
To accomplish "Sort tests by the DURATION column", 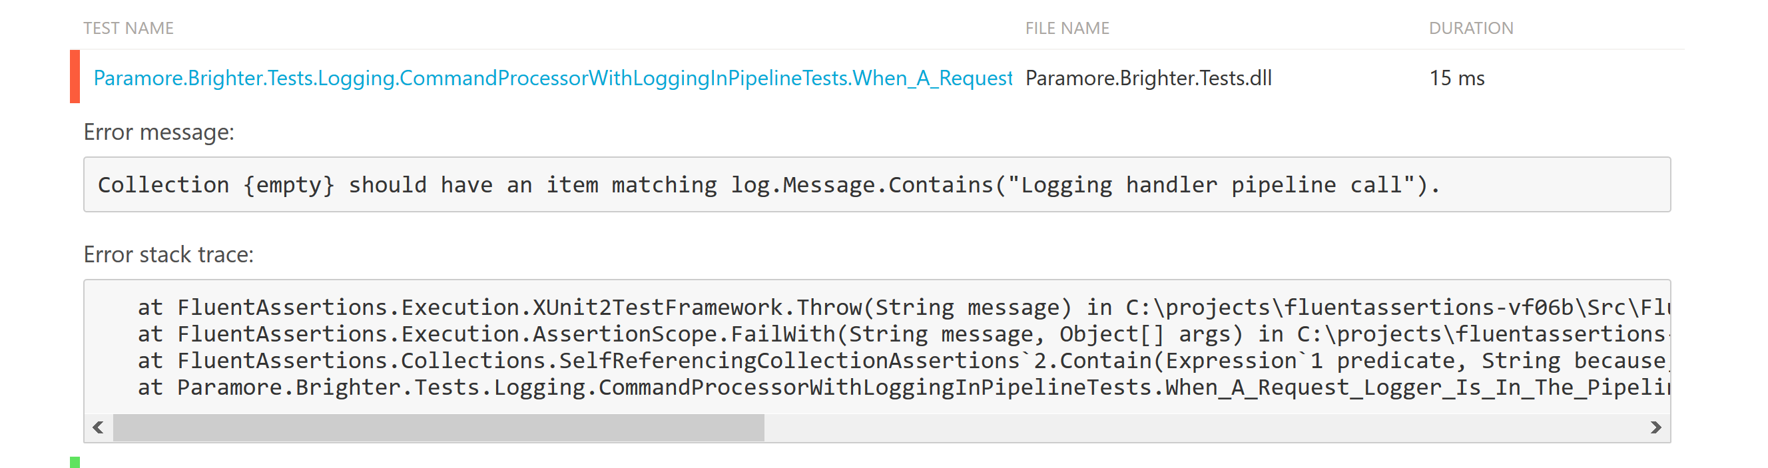I will 1470,28.
